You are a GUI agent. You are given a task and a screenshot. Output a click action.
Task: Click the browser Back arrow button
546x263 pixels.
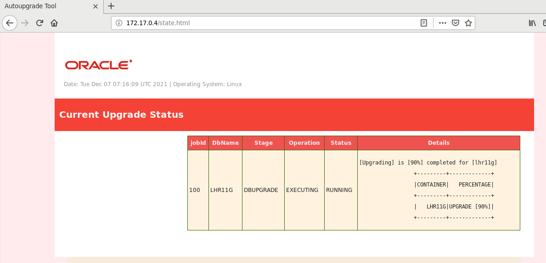click(x=10, y=23)
